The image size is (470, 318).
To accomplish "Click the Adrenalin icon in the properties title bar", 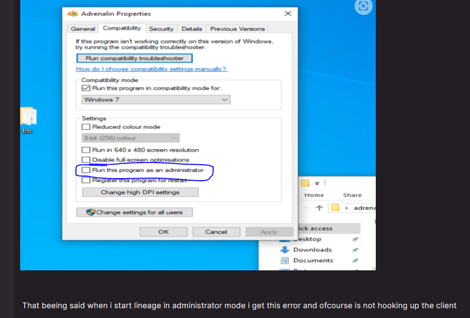I will (x=72, y=13).
